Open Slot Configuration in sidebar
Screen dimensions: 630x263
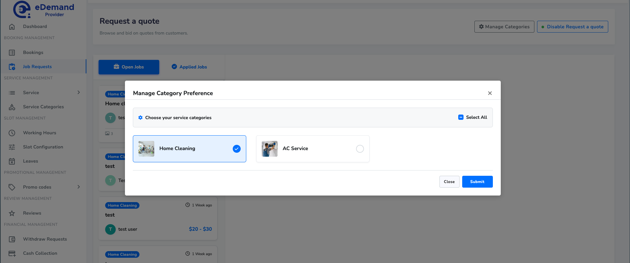pos(43,147)
